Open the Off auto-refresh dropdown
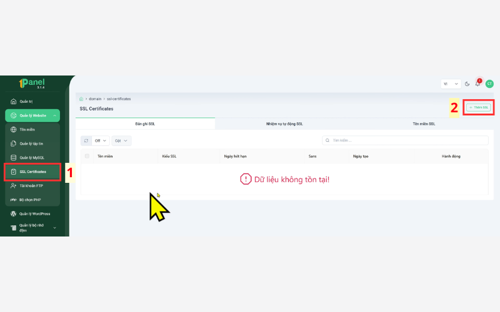The height and width of the screenshot is (312, 500). point(101,141)
